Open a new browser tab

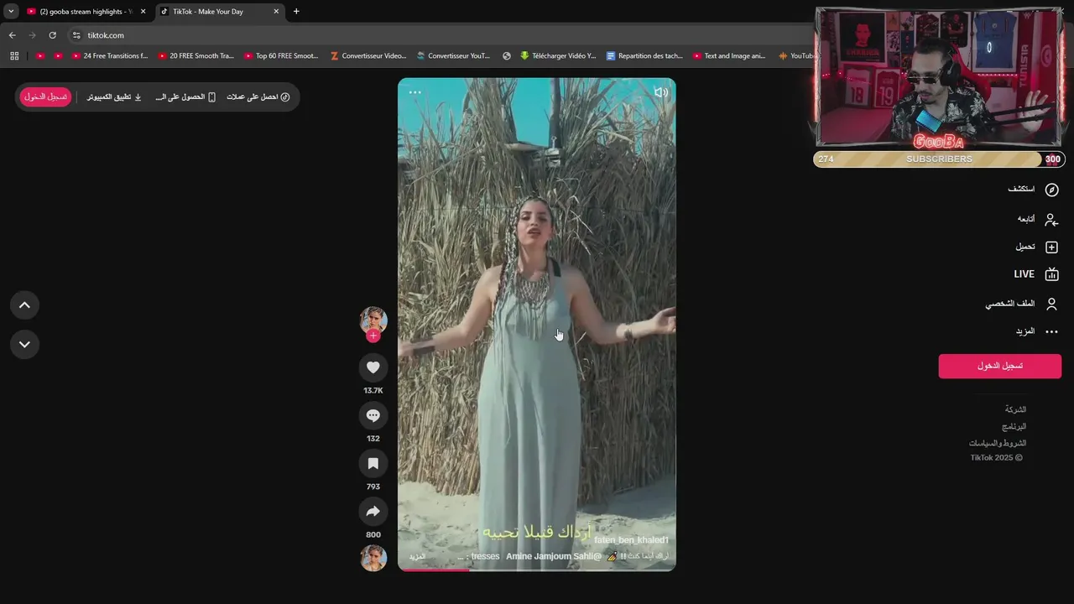(296, 12)
